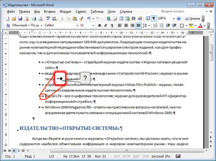Paste from clipboard with the Paste icon
The height and width of the screenshot is (161, 216).
pyautogui.click(x=75, y=19)
